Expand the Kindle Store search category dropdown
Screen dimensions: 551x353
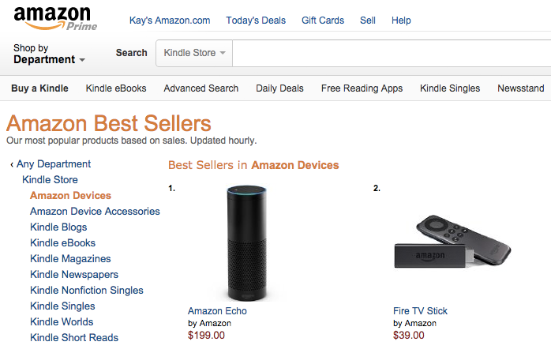pyautogui.click(x=194, y=53)
